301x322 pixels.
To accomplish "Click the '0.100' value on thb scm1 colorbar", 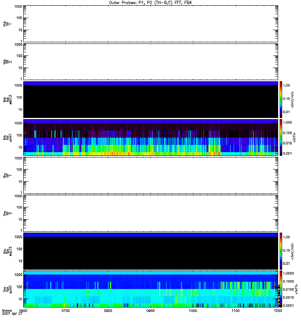I will pos(287,133).
